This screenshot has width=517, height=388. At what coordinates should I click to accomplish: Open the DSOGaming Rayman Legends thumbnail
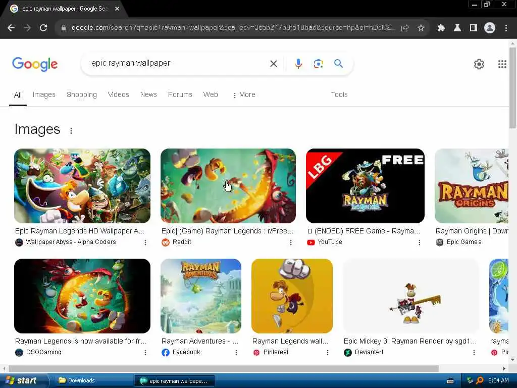tap(82, 296)
